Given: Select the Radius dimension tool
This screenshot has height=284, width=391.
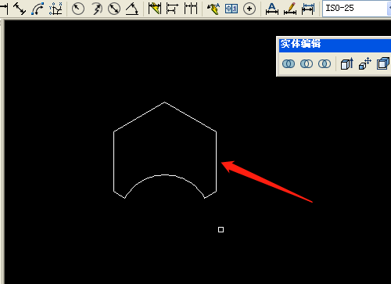Looking at the screenshot, I should (x=78, y=9).
